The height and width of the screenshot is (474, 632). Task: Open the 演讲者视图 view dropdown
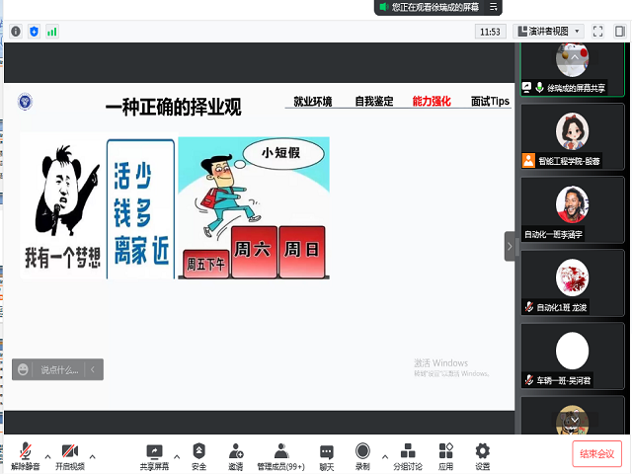pyautogui.click(x=548, y=32)
